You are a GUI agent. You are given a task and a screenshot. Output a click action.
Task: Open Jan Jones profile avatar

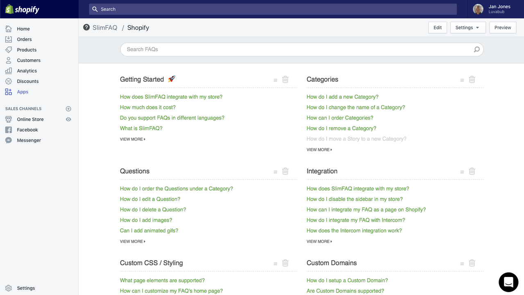pos(478,9)
